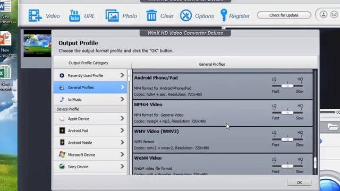Select Android Pad category

point(90,131)
